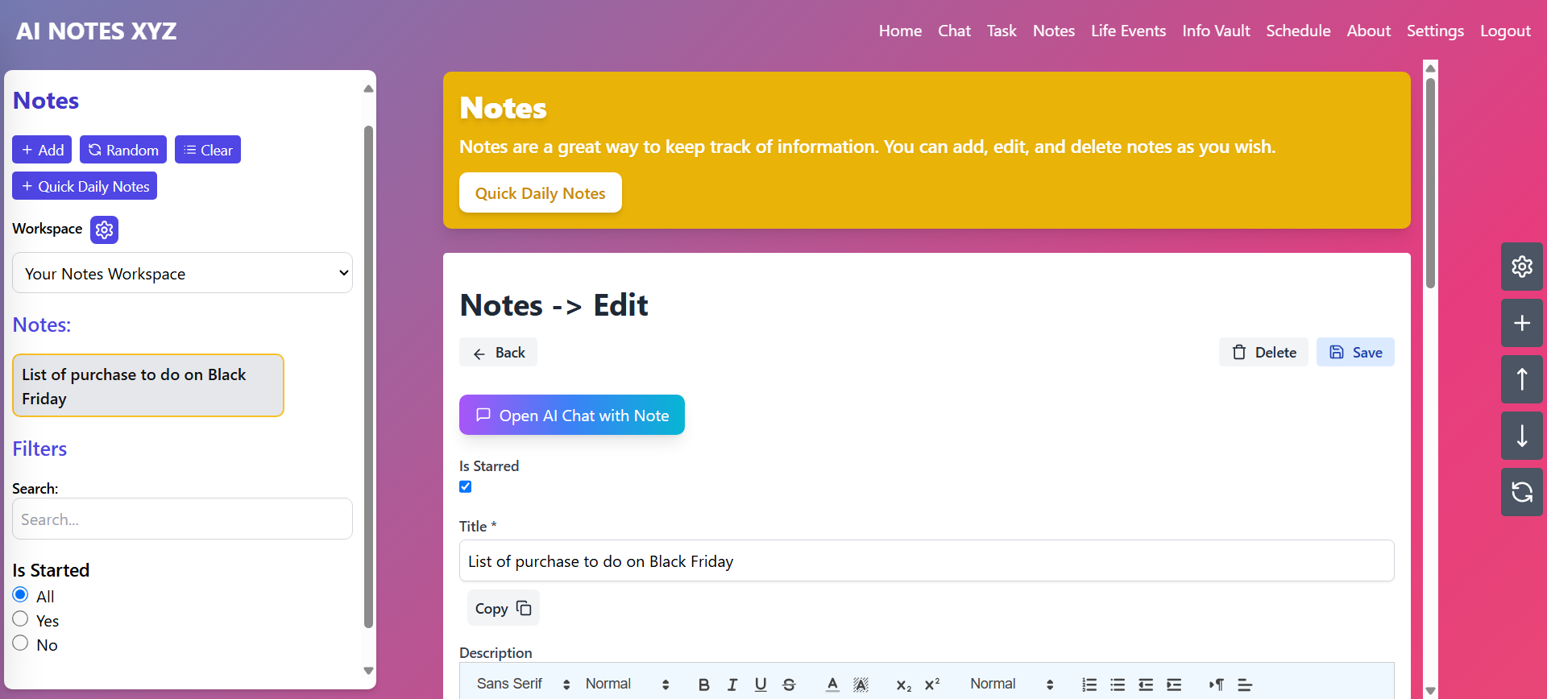Go back using Back arrow button

click(x=498, y=352)
